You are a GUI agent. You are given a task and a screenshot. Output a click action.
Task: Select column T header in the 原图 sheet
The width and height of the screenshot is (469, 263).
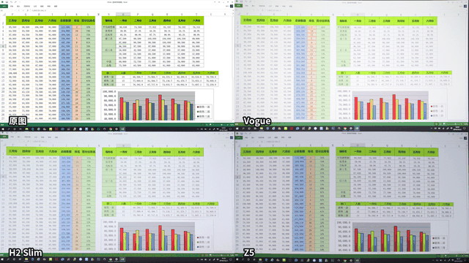[196, 15]
